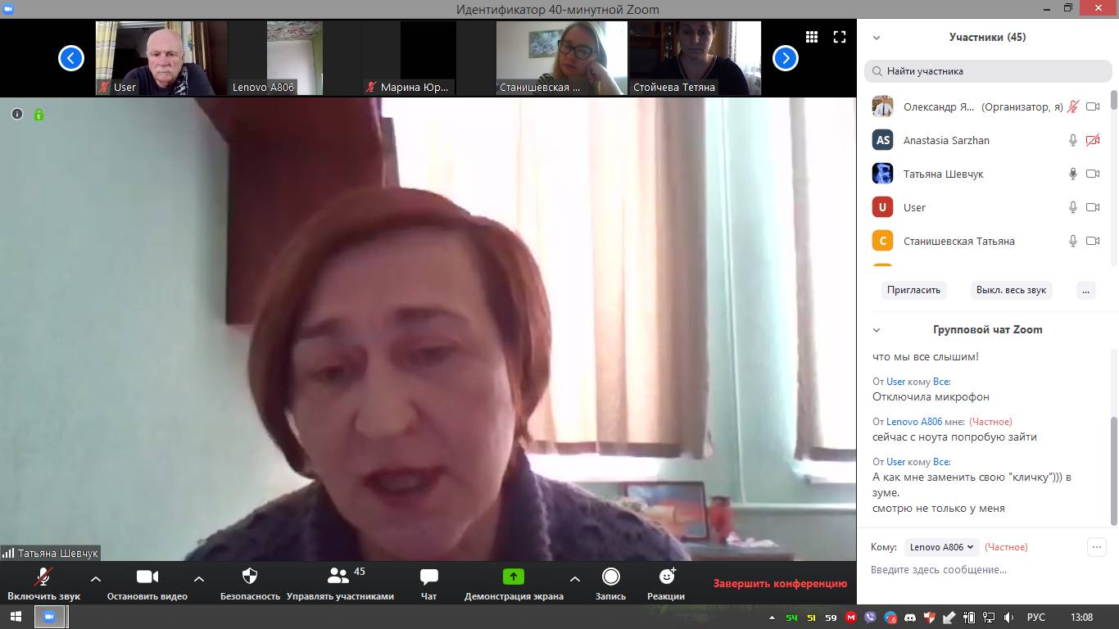1119x629 pixels.
Task: Click the chat panel scrollbar
Action: tap(1113, 471)
